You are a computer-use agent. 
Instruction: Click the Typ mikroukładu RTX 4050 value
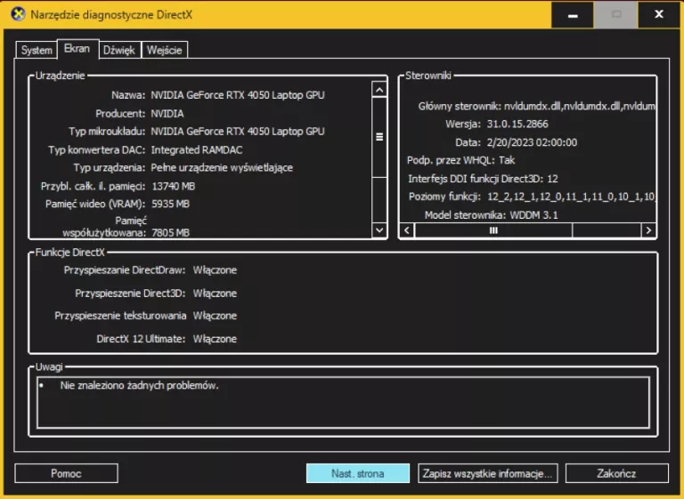(238, 131)
